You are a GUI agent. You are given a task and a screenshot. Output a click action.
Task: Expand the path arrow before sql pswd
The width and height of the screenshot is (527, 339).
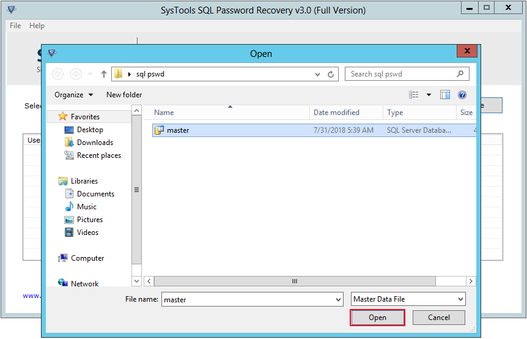click(x=130, y=74)
